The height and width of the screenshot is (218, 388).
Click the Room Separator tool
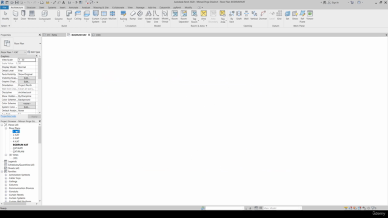point(184,16)
